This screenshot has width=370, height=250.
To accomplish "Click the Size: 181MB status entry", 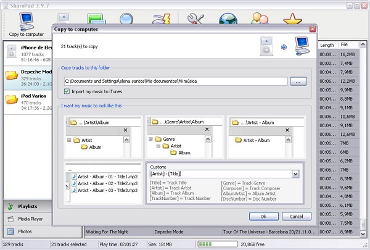I will [160, 244].
